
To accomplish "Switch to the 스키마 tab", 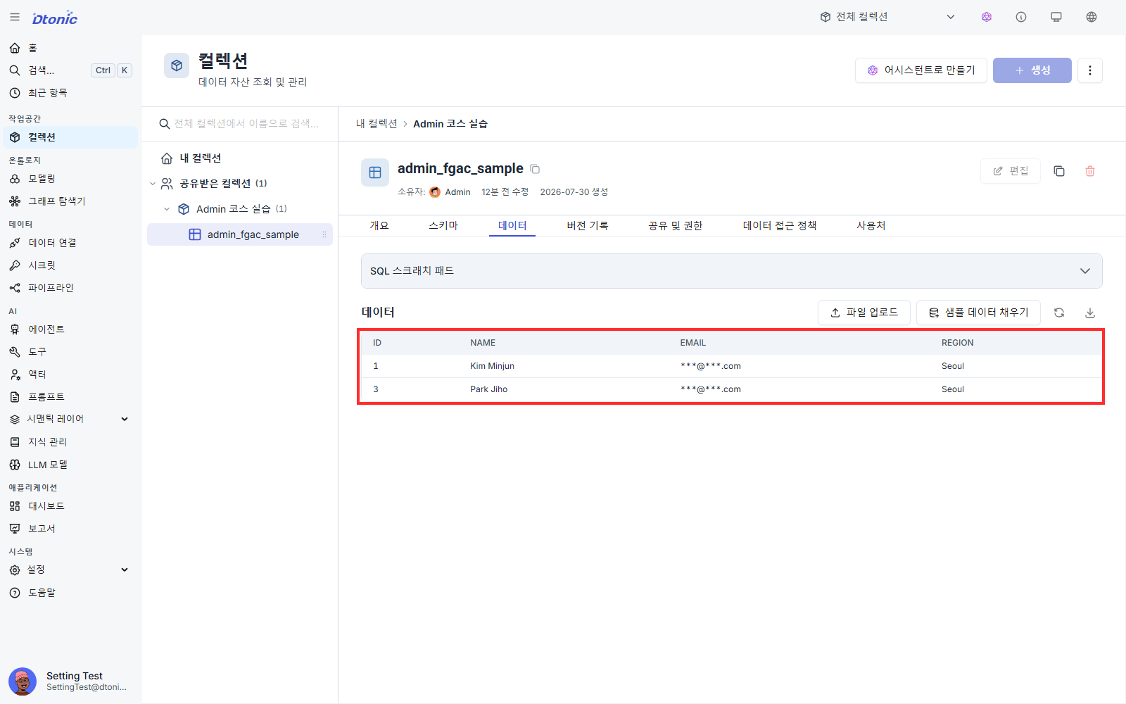I will coord(443,225).
